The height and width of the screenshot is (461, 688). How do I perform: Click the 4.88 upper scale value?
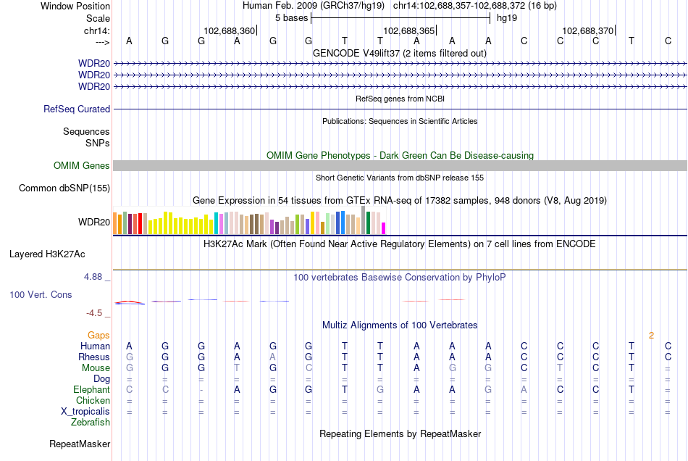coord(93,277)
